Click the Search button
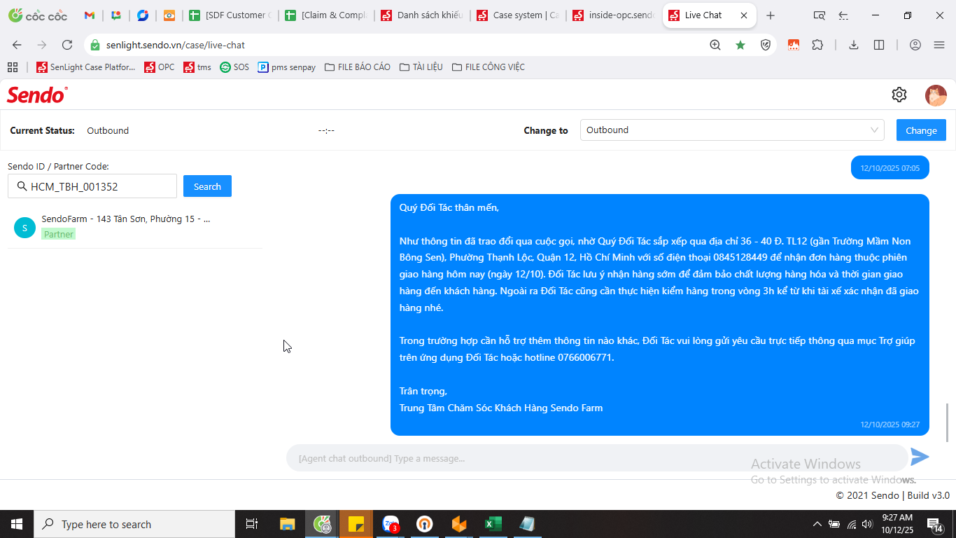The width and height of the screenshot is (956, 538). pyautogui.click(x=207, y=186)
